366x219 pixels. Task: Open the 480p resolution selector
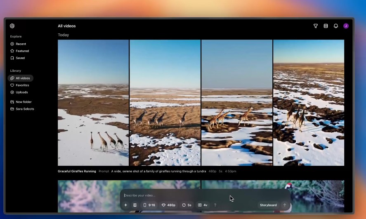click(168, 205)
